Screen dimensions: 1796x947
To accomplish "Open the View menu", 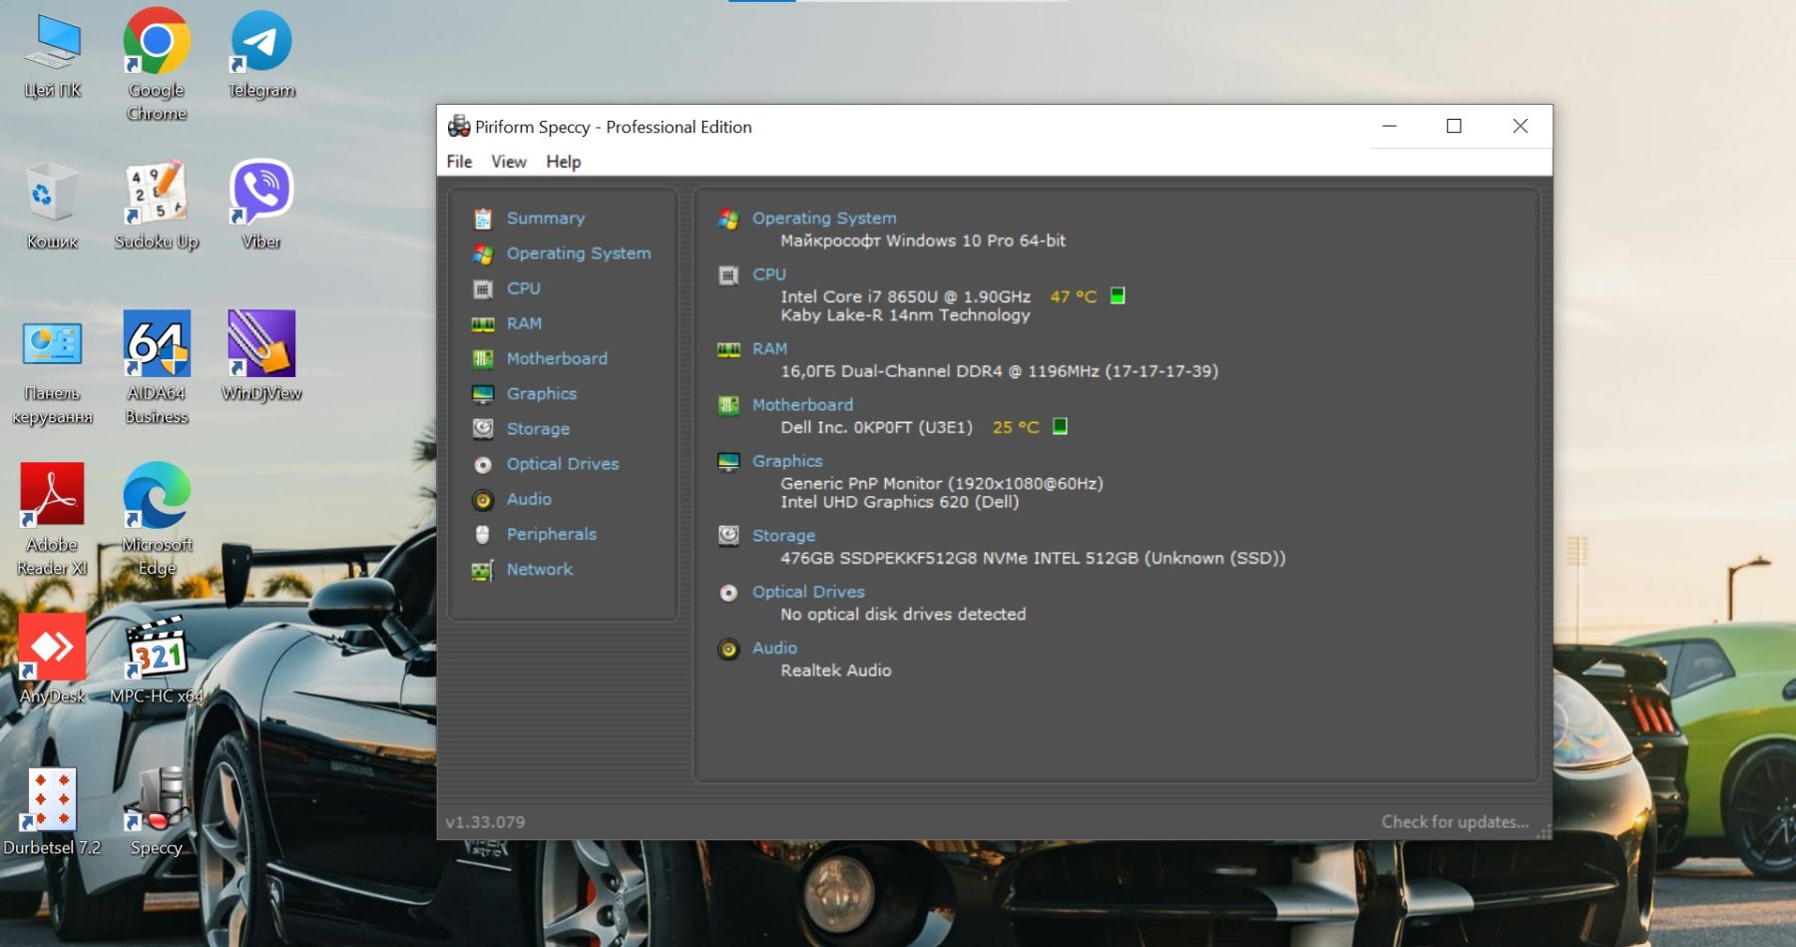I will coord(508,162).
